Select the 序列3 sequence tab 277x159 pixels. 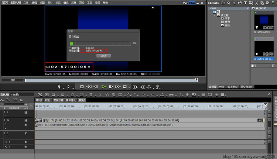click(x=82, y=100)
